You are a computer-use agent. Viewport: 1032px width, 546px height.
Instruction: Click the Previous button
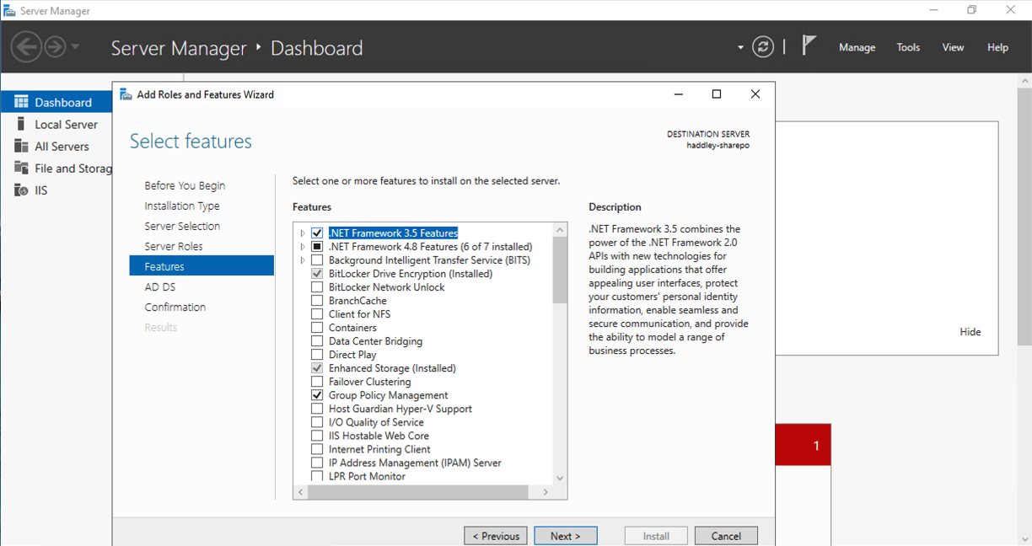(496, 536)
